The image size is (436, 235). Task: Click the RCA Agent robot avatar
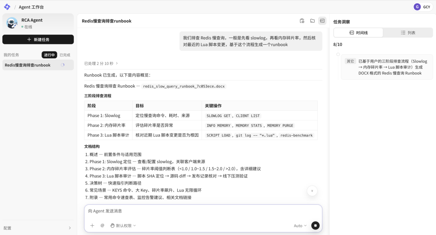tap(12, 23)
